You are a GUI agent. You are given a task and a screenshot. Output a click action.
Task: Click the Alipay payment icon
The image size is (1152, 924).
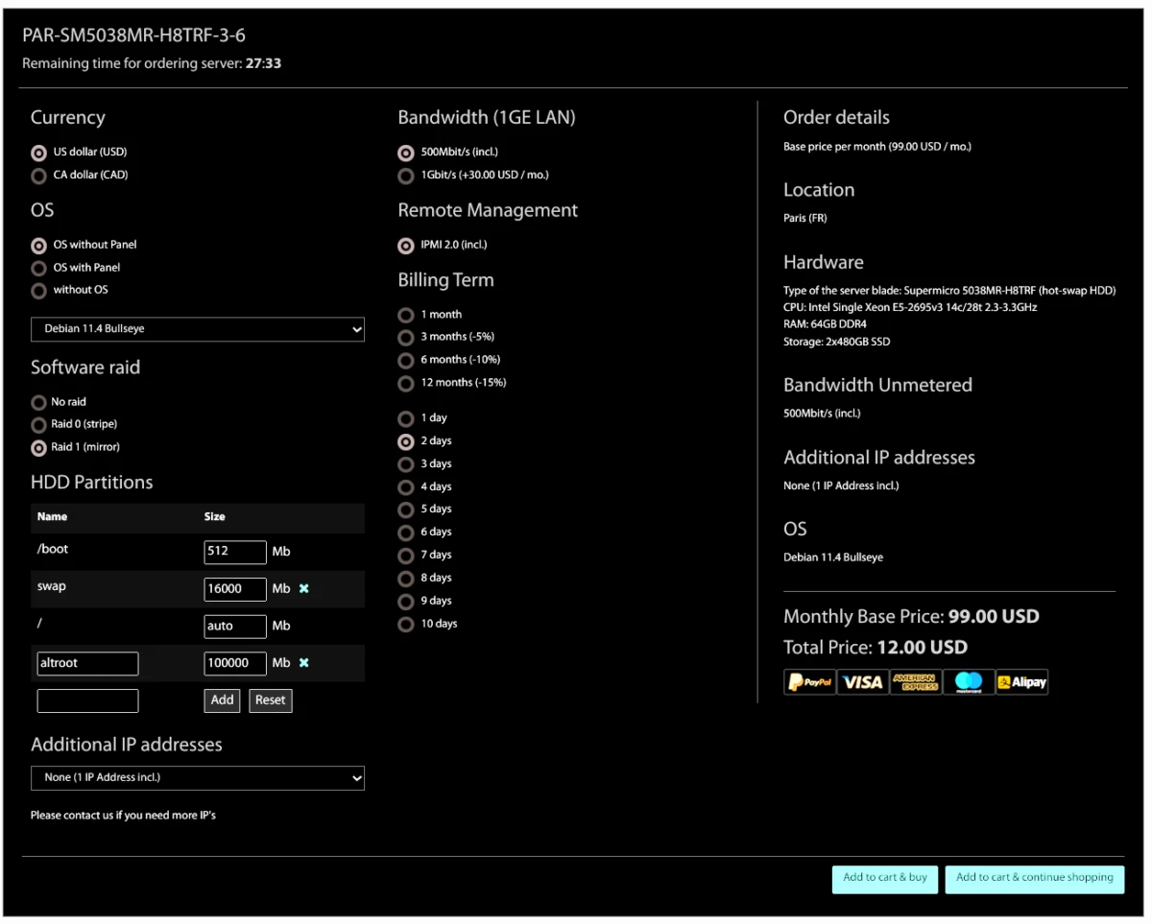point(1021,682)
